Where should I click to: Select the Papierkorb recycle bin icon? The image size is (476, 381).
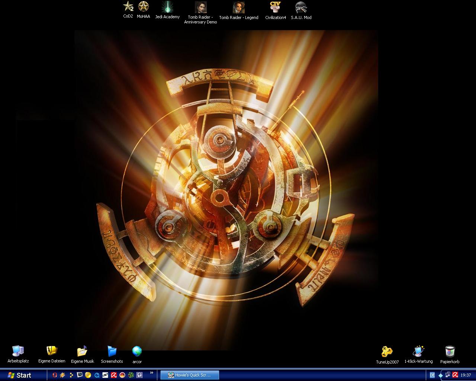pos(450,355)
